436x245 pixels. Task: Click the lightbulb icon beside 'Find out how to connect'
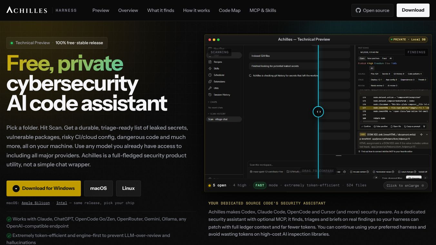click(x=359, y=151)
